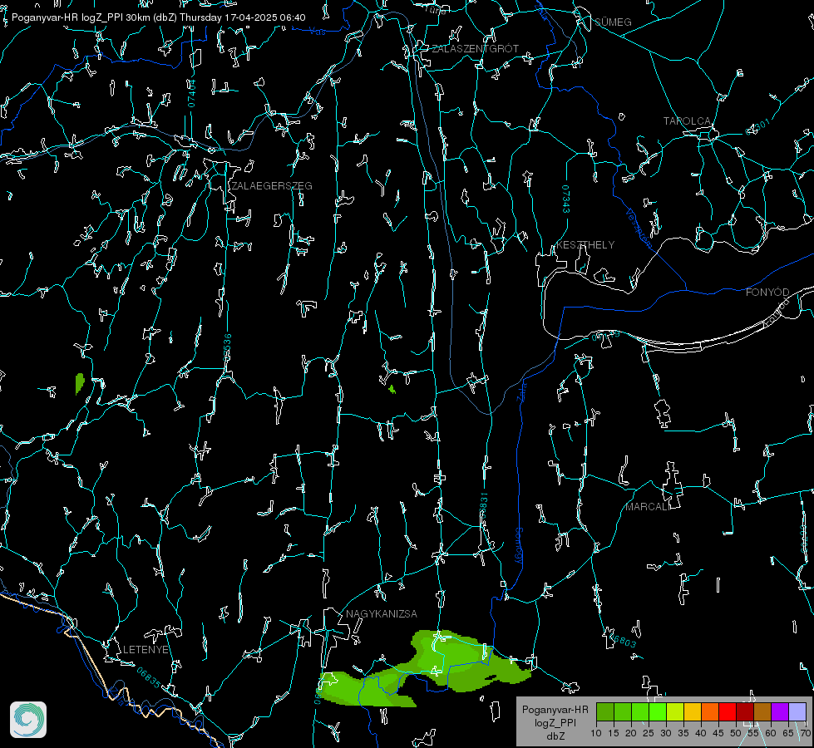Image resolution: width=814 pixels, height=748 pixels.
Task: Click the 6803 road number label
Action: pos(624,641)
